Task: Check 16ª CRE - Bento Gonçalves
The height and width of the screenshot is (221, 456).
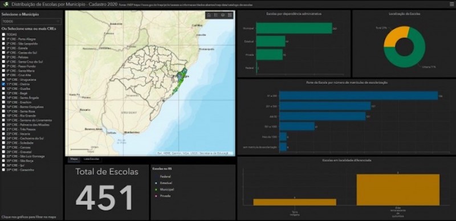Action: pos(3,107)
